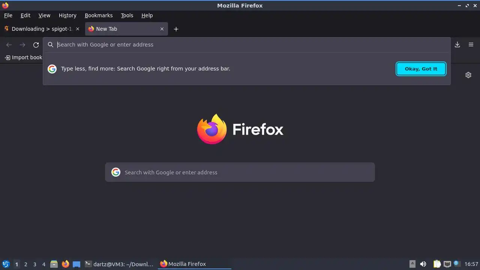Screen dimensions: 480x270
Task: Focus the page center search box
Action: (240, 172)
